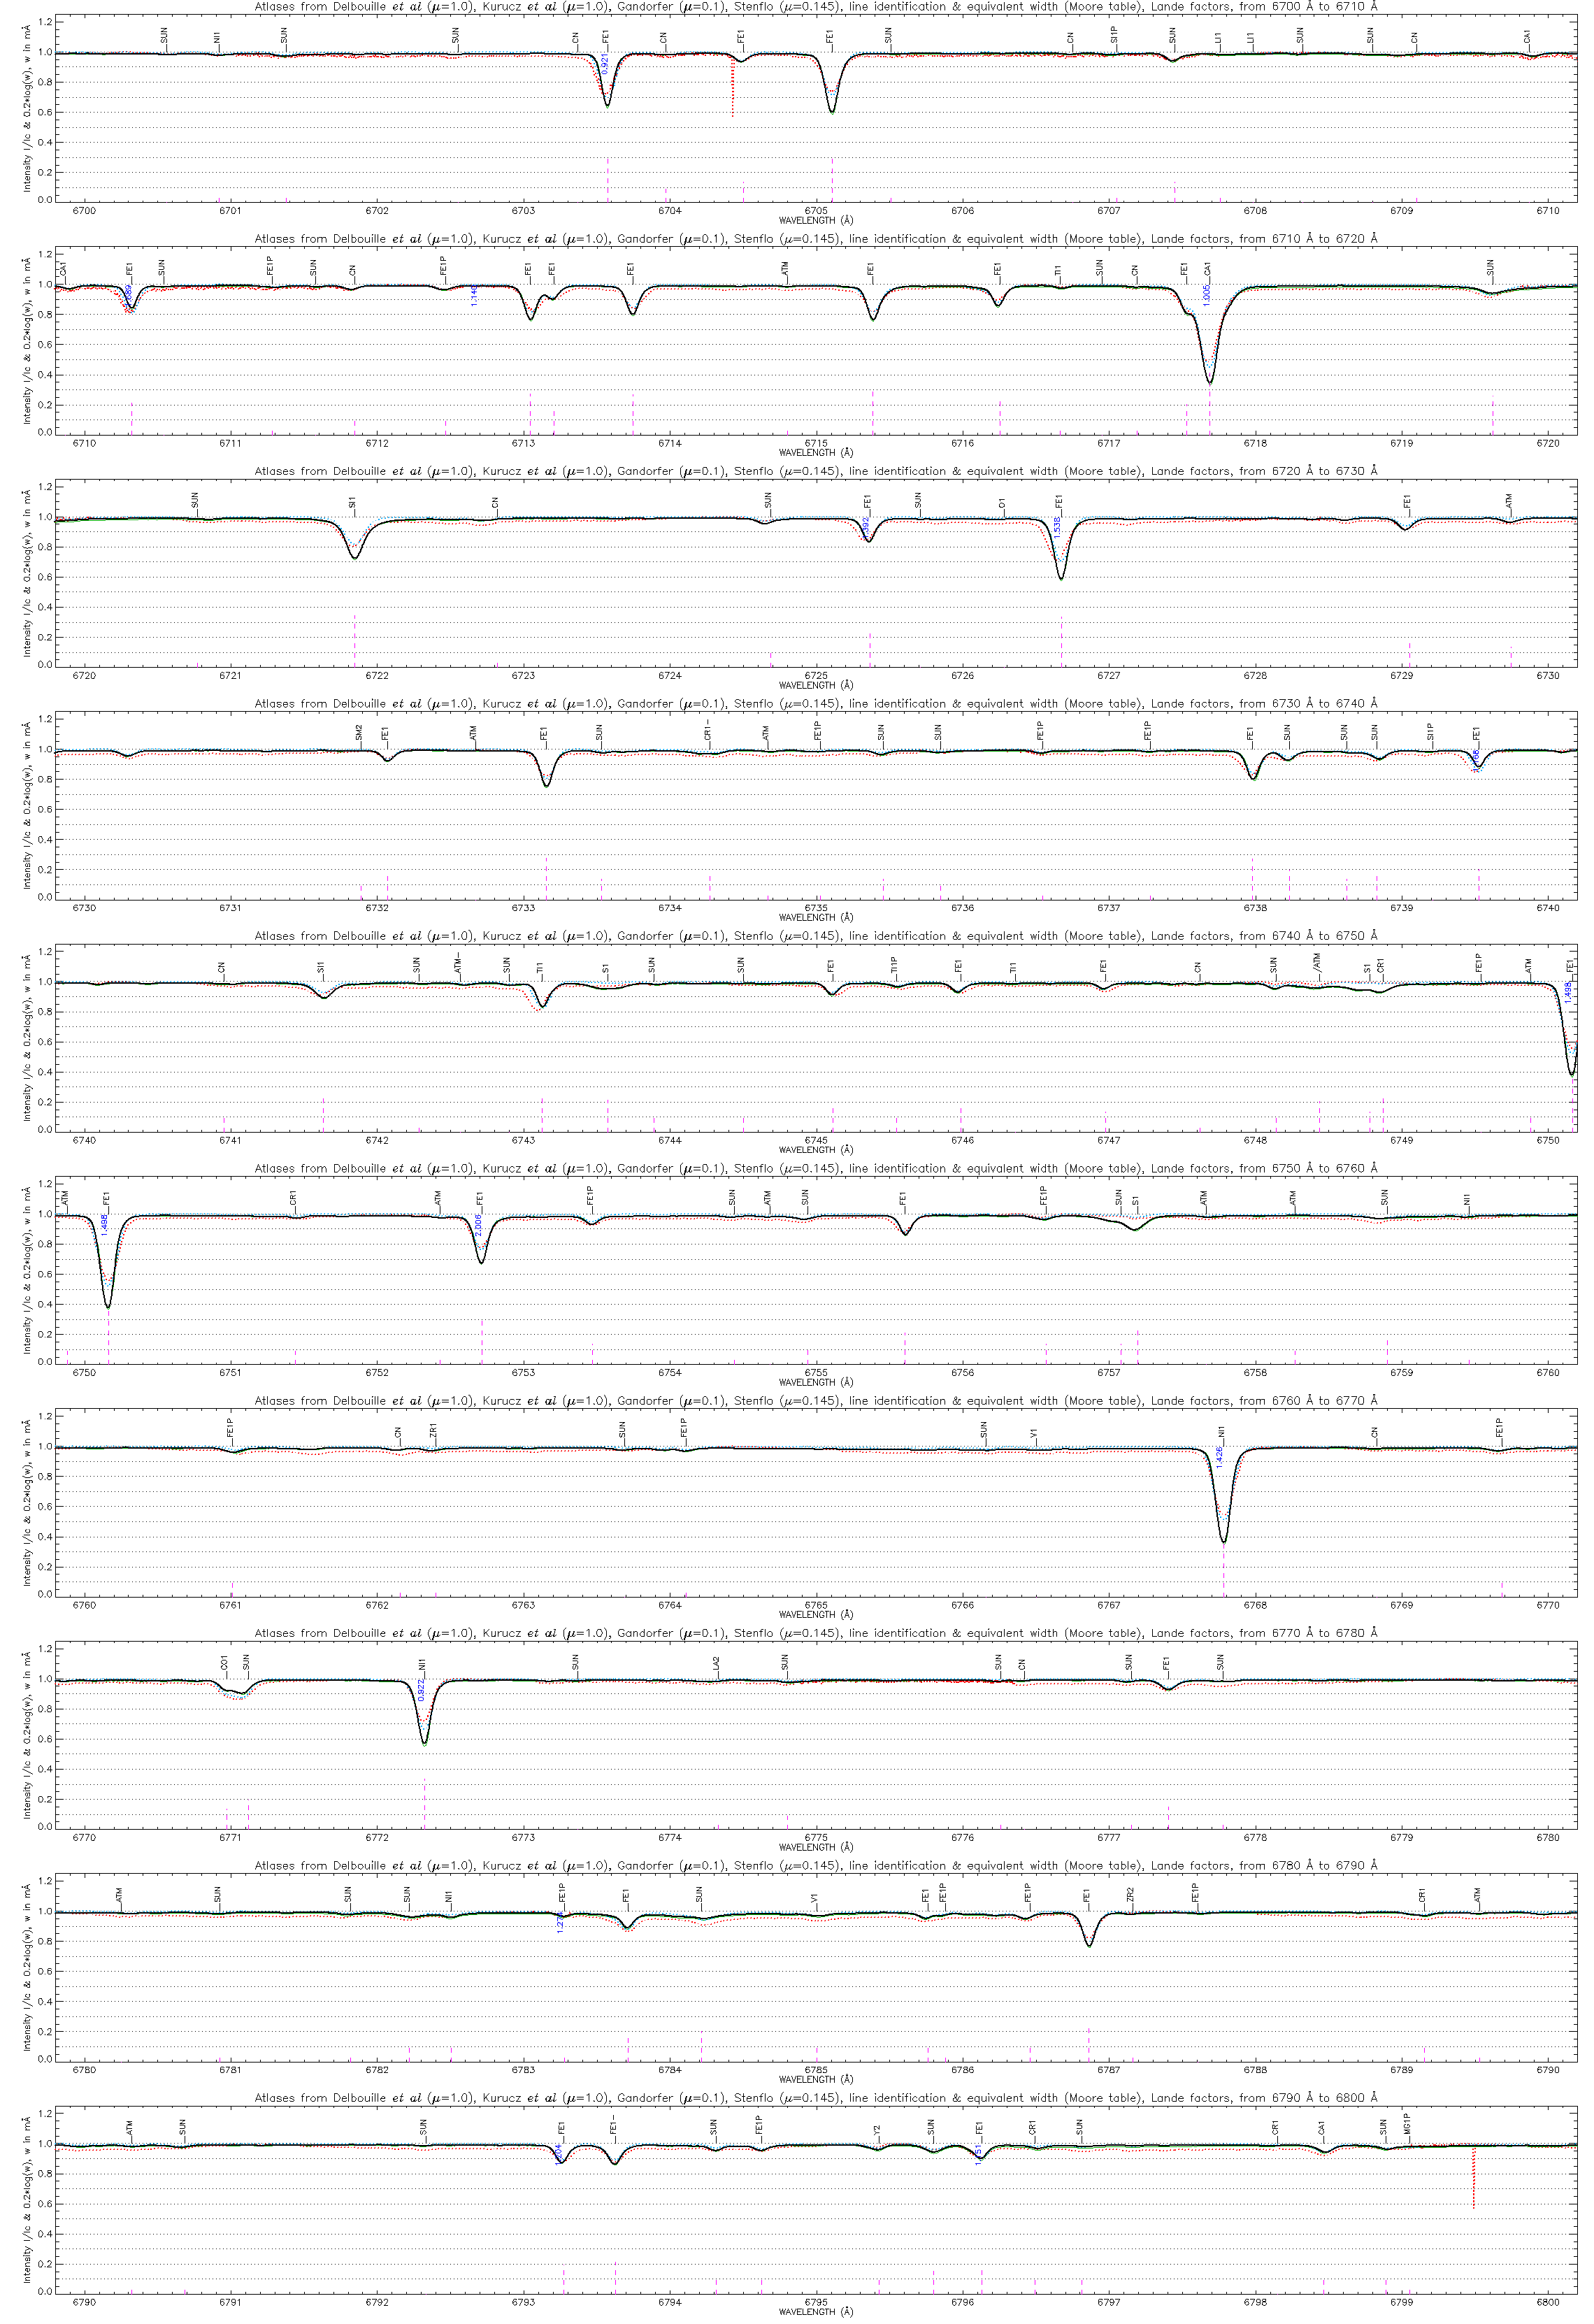Click the ZR1 line label near 6762.4 Å

tap(434, 1431)
